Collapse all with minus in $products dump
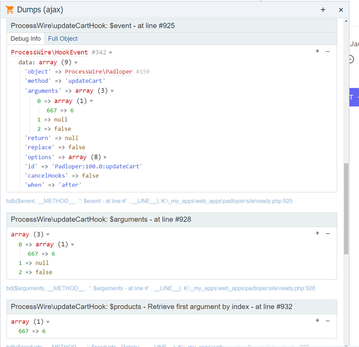This screenshot has height=347, width=359. pos(328,321)
